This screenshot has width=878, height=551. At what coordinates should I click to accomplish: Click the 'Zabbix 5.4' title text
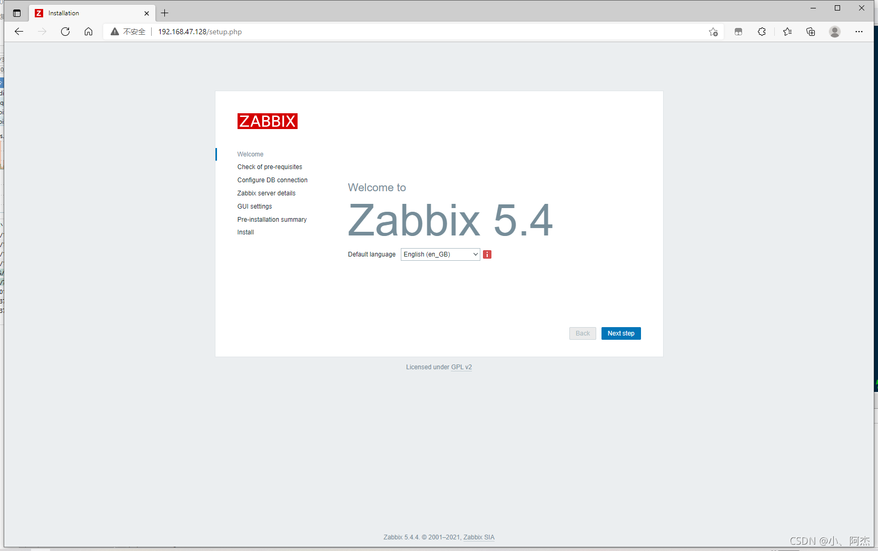[450, 220]
